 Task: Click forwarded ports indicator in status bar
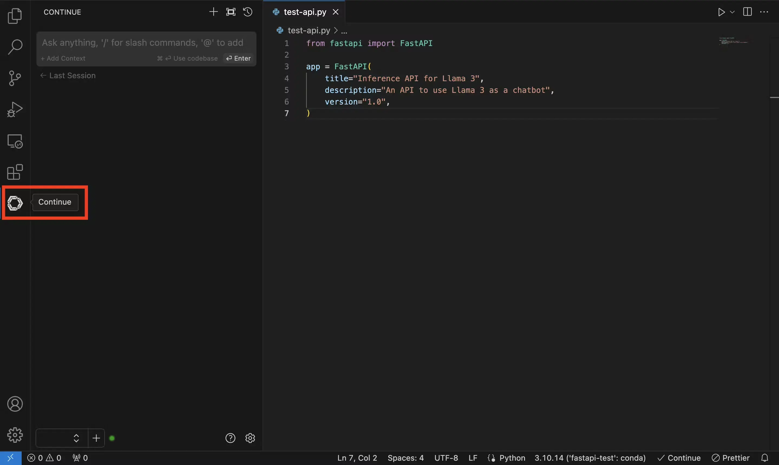coord(80,458)
